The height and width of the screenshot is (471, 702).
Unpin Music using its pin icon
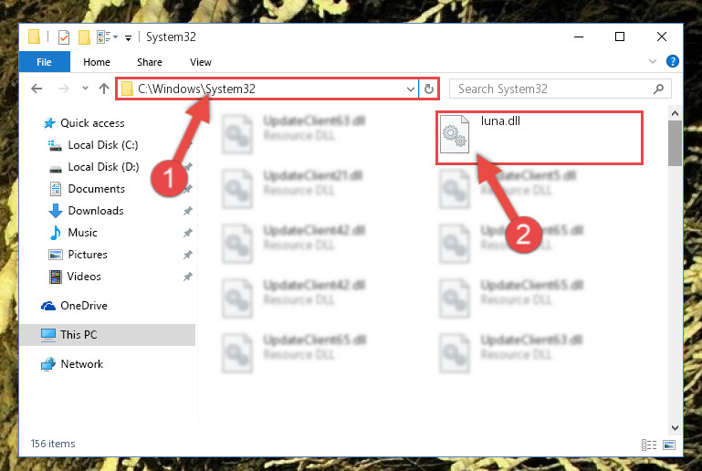click(x=187, y=233)
